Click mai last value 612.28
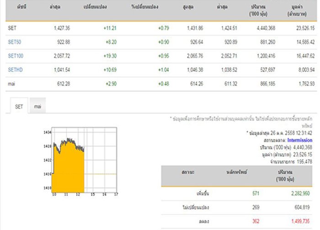Screen dimensions: 320x230 click(64, 84)
